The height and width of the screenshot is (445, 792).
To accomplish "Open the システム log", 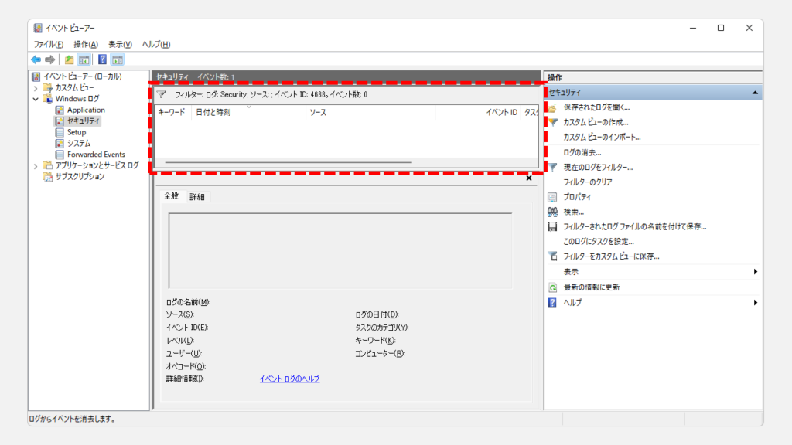I will point(79,143).
